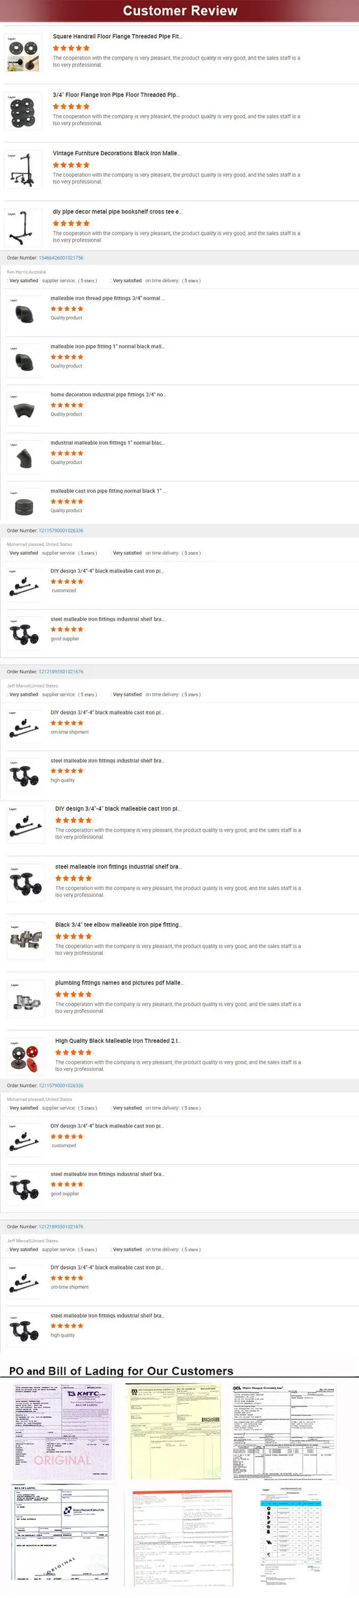
Task: Click the malleable iron pipe fitting 1" title
Action: 107,347
